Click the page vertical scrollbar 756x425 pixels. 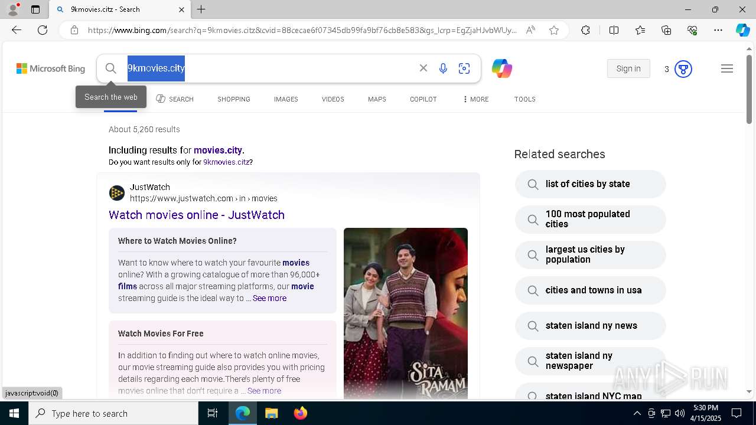tap(749, 89)
